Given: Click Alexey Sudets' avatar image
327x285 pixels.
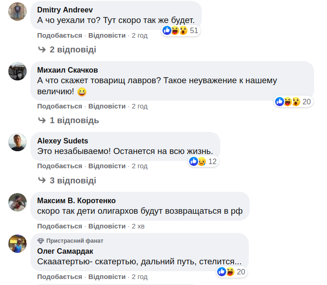Looking at the screenshot, I should pyautogui.click(x=17, y=142).
